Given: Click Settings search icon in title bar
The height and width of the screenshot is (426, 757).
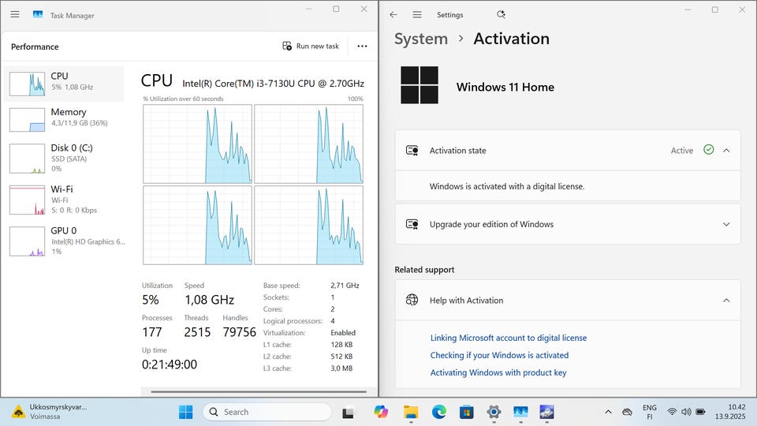Looking at the screenshot, I should click(x=502, y=14).
